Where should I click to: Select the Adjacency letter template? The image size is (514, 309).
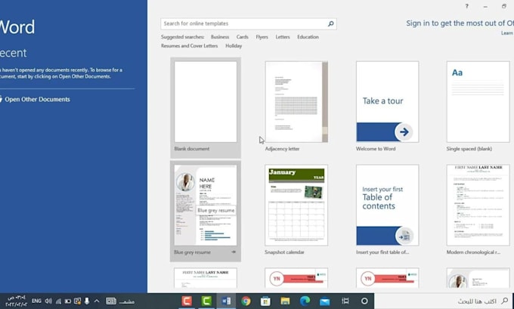296,102
